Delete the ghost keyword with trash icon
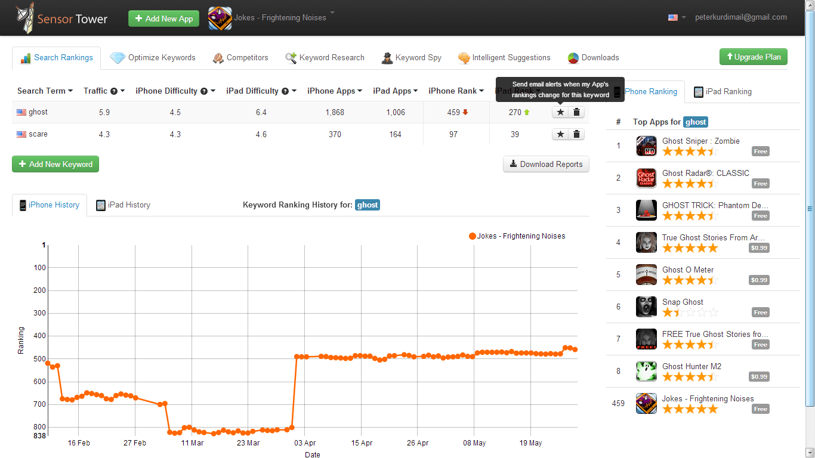This screenshot has height=458, width=815. pos(576,112)
